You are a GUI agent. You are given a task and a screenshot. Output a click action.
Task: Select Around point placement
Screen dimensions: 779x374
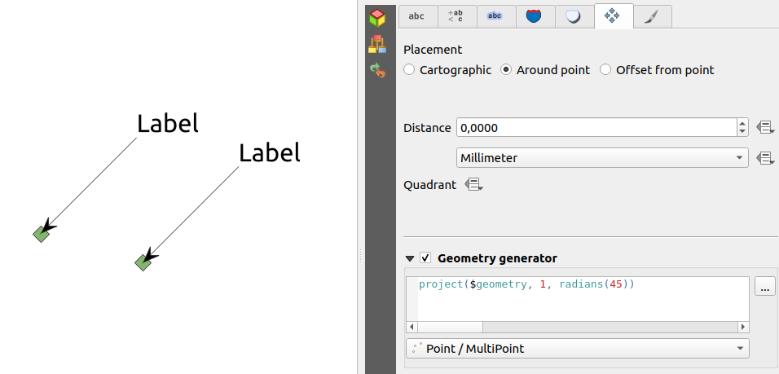[x=506, y=70]
